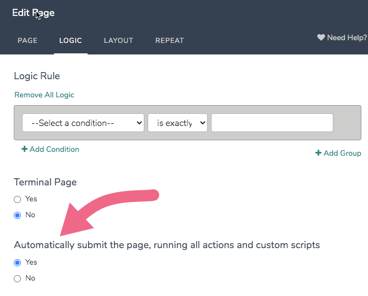Screen dimensions: 368x296
Task: Select No for automatically submit page
Action: click(x=18, y=278)
